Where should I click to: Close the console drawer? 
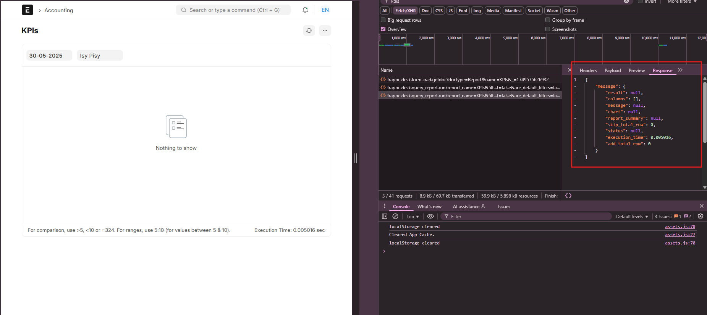click(702, 206)
